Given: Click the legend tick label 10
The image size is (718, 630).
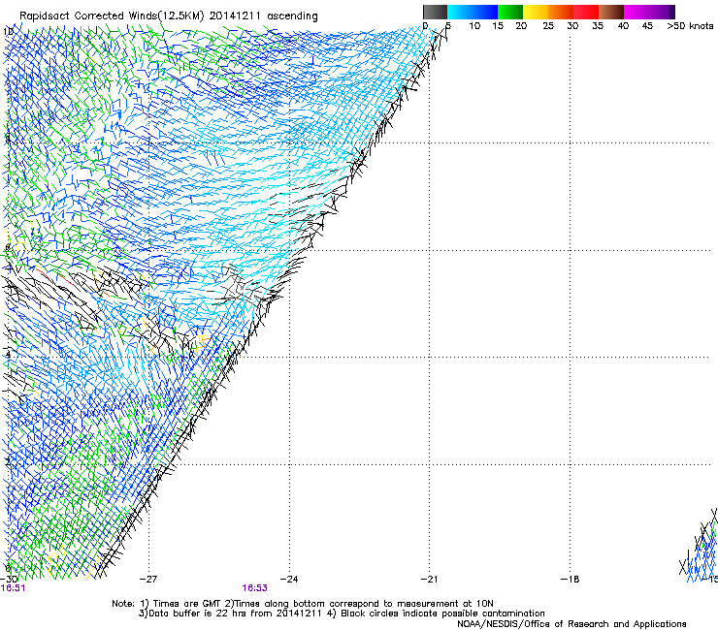Looking at the screenshot, I should pos(474,25).
